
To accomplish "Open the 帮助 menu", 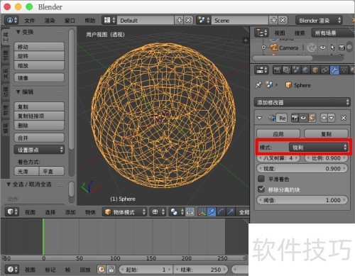I will point(90,21).
